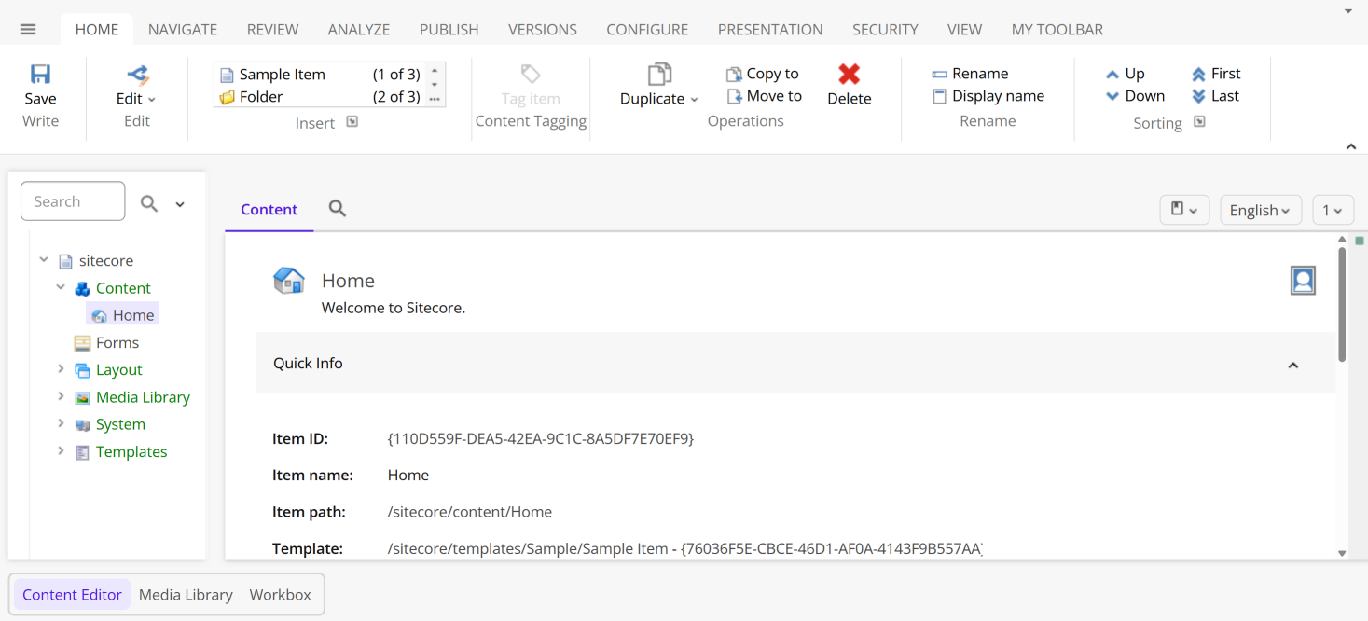Switch to Media Library bottom tab
Screen dimensions: 1368x621
coord(186,595)
